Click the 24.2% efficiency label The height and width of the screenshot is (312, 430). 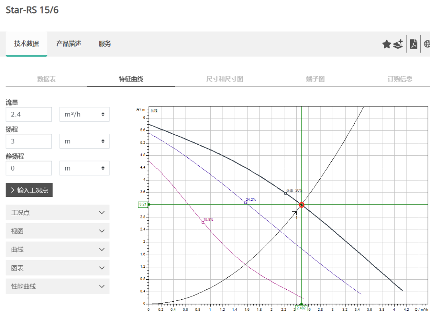pos(251,200)
